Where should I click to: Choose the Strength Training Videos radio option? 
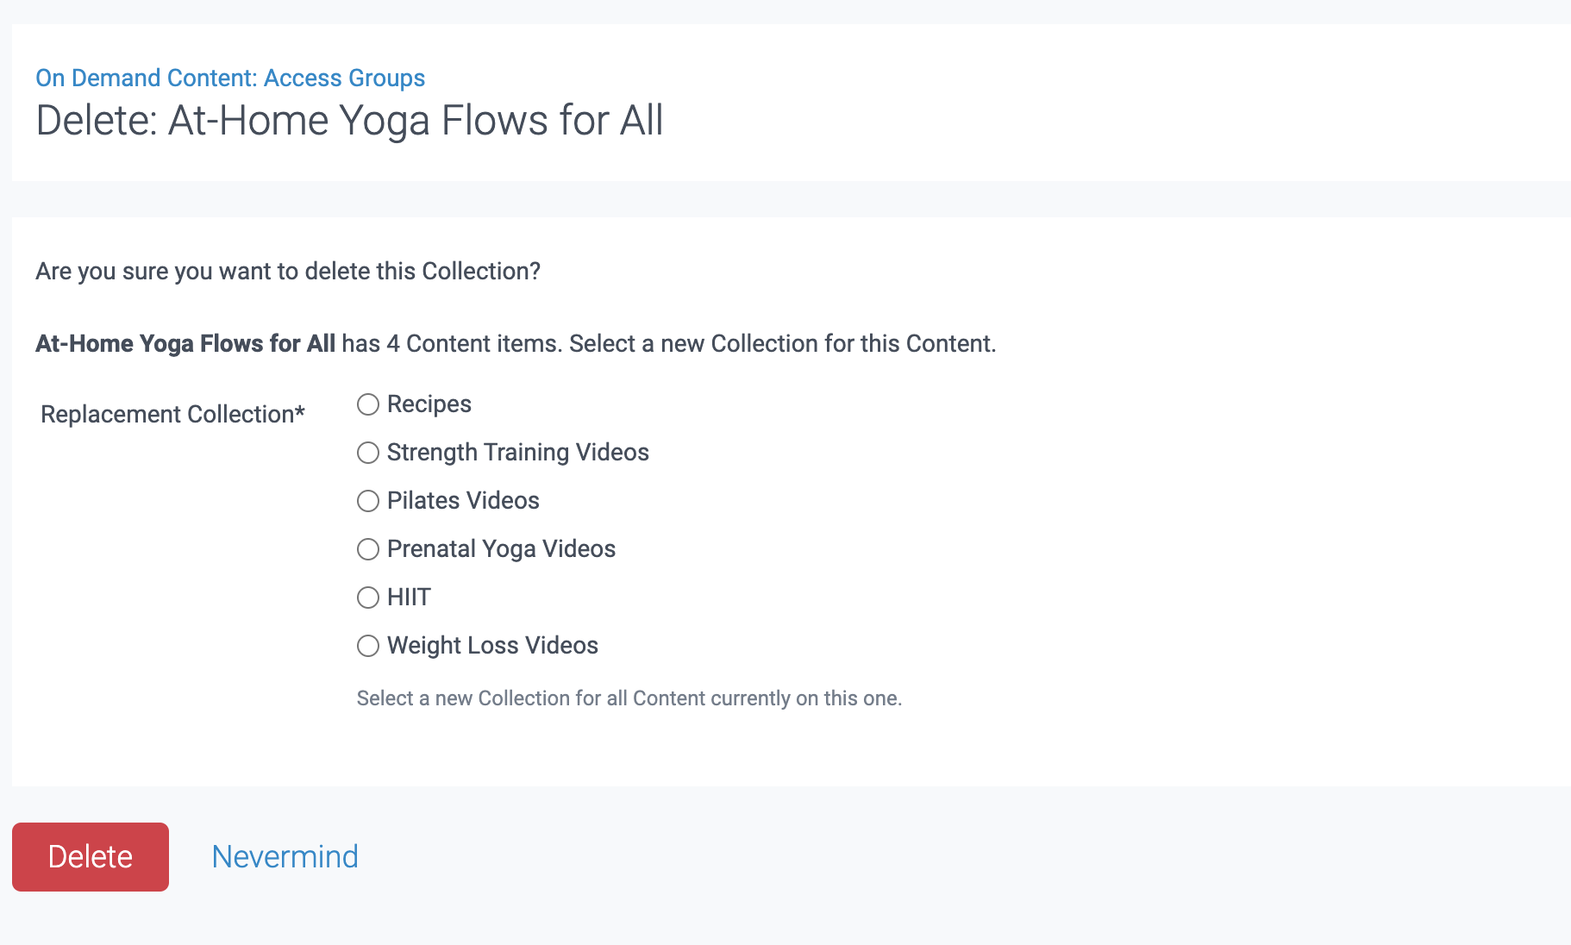[368, 453]
